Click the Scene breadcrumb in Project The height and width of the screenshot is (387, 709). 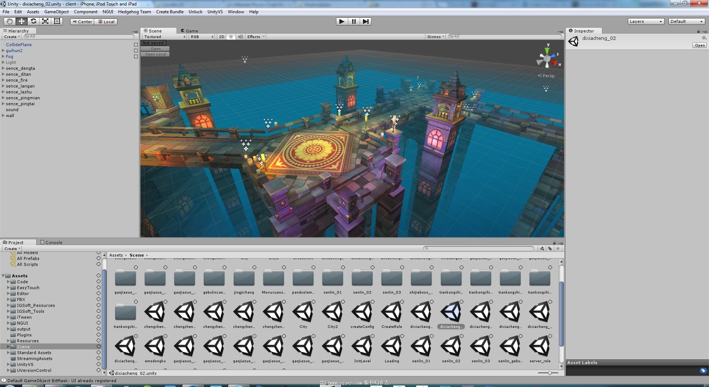[x=137, y=255]
